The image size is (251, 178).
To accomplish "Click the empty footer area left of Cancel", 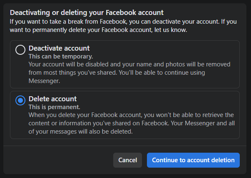I will click(58, 160).
